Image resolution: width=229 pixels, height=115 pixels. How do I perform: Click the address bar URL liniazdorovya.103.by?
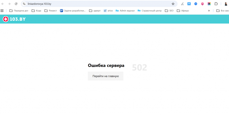(39, 4)
